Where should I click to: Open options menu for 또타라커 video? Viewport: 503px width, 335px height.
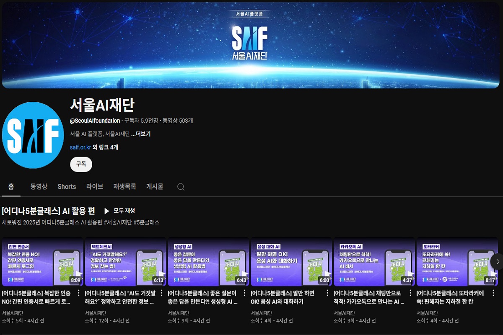[493, 293]
